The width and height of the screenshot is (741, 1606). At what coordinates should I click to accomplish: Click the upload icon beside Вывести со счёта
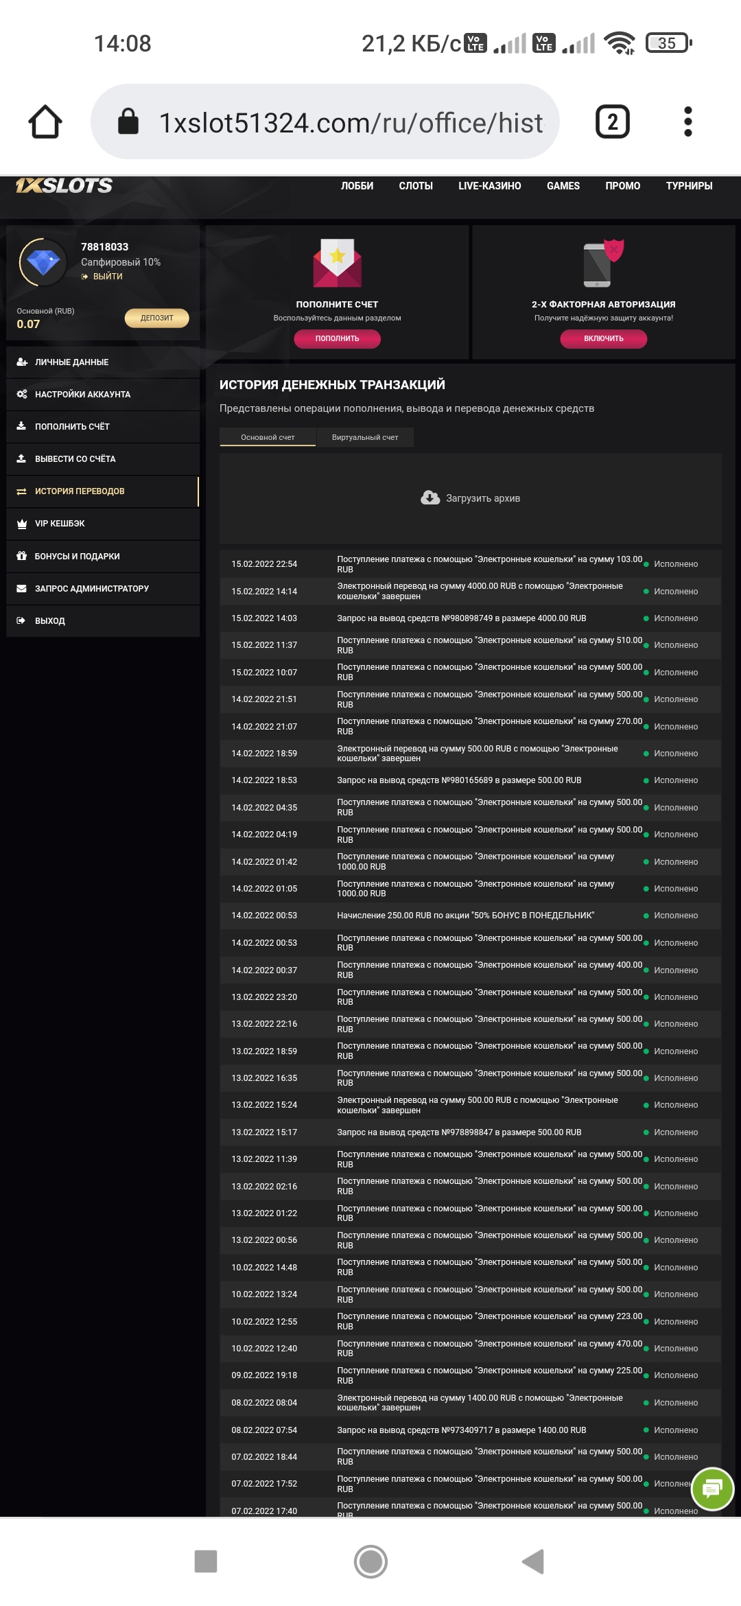pyautogui.click(x=21, y=458)
